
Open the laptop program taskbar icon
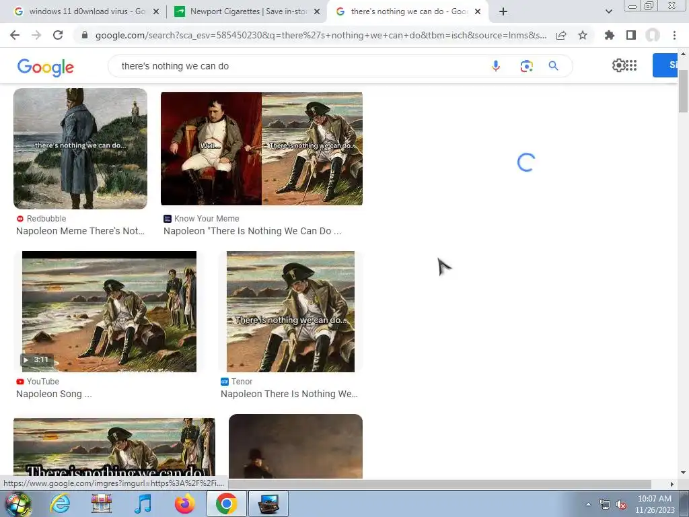point(268,504)
